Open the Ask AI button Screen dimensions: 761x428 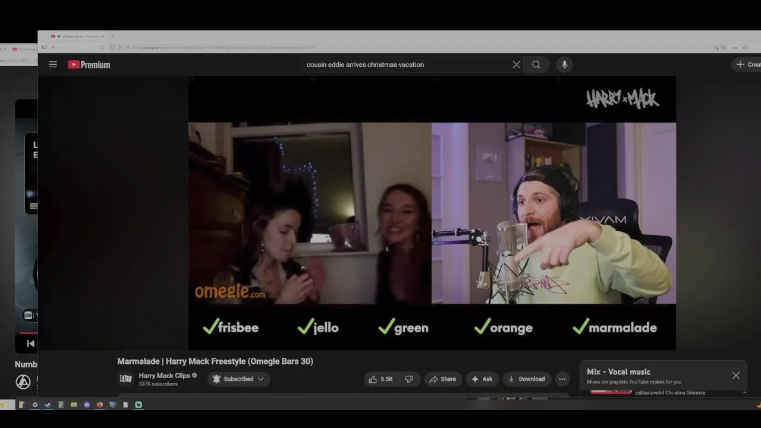click(x=482, y=379)
